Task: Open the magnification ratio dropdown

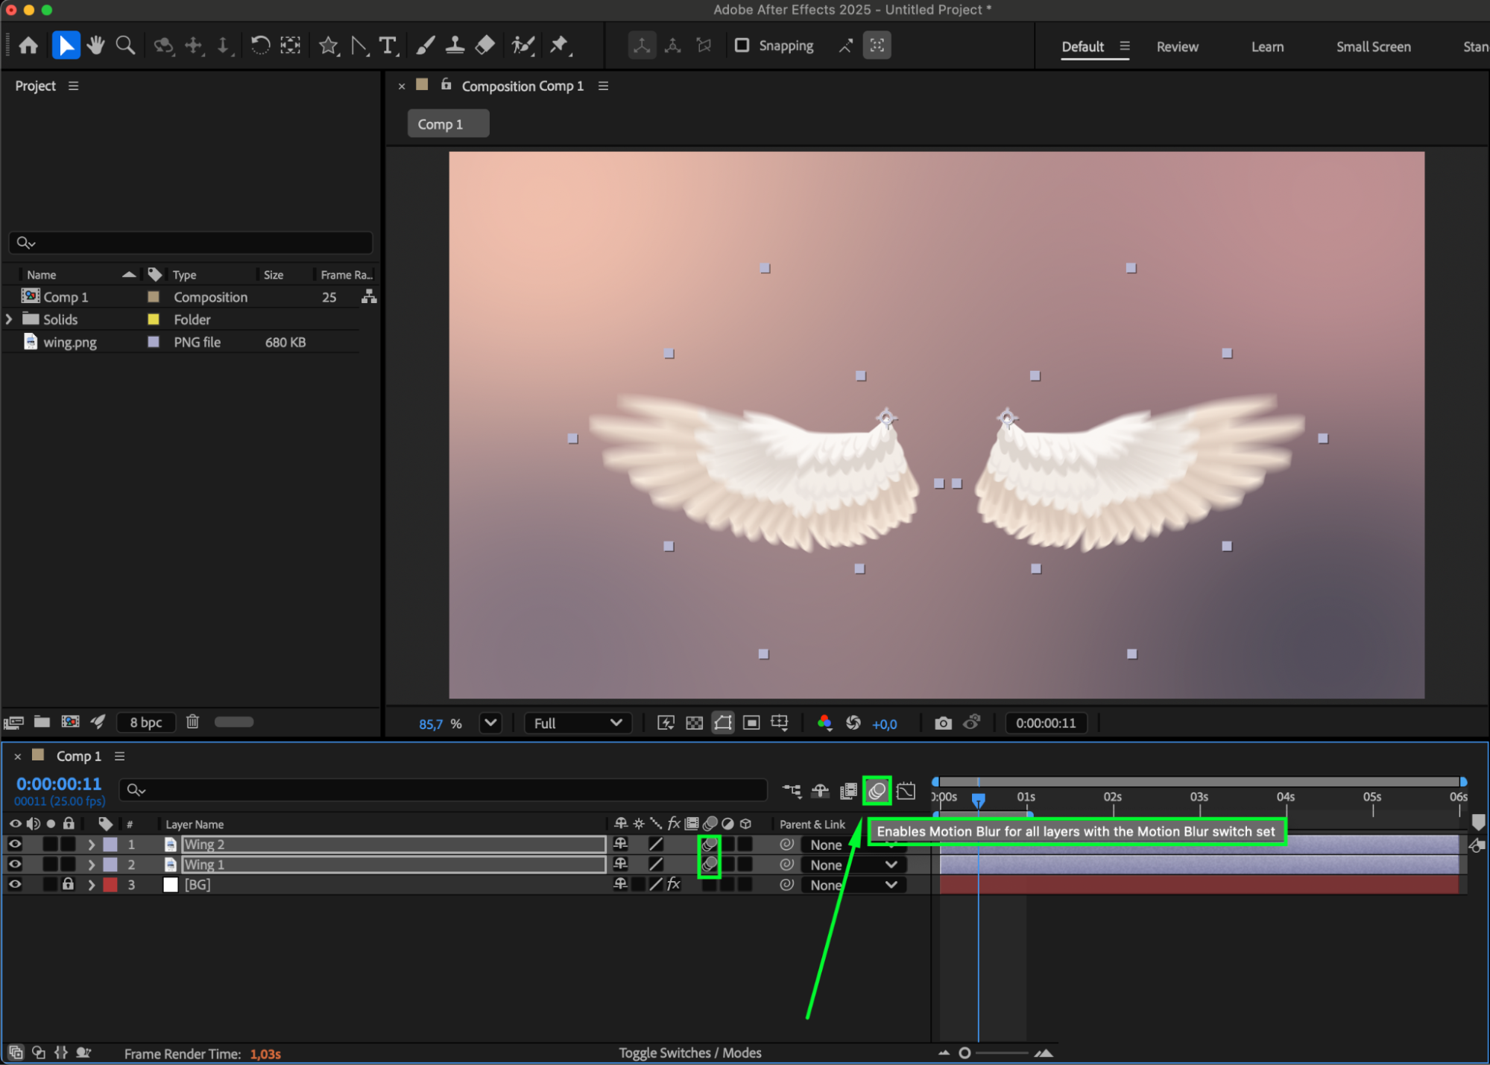Action: point(490,722)
